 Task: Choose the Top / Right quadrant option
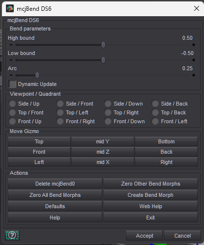pyautogui.click(x=108, y=112)
